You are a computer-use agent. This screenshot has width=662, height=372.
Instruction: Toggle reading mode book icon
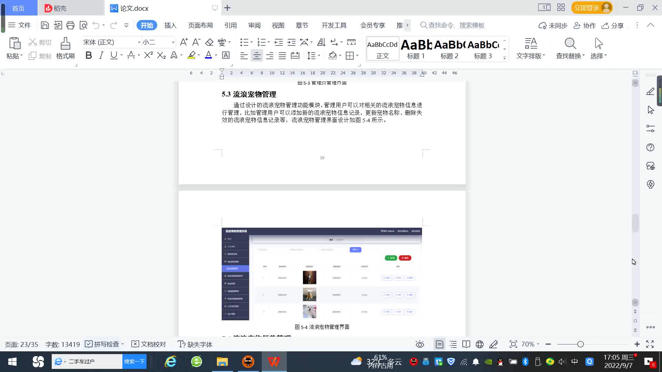(466, 344)
